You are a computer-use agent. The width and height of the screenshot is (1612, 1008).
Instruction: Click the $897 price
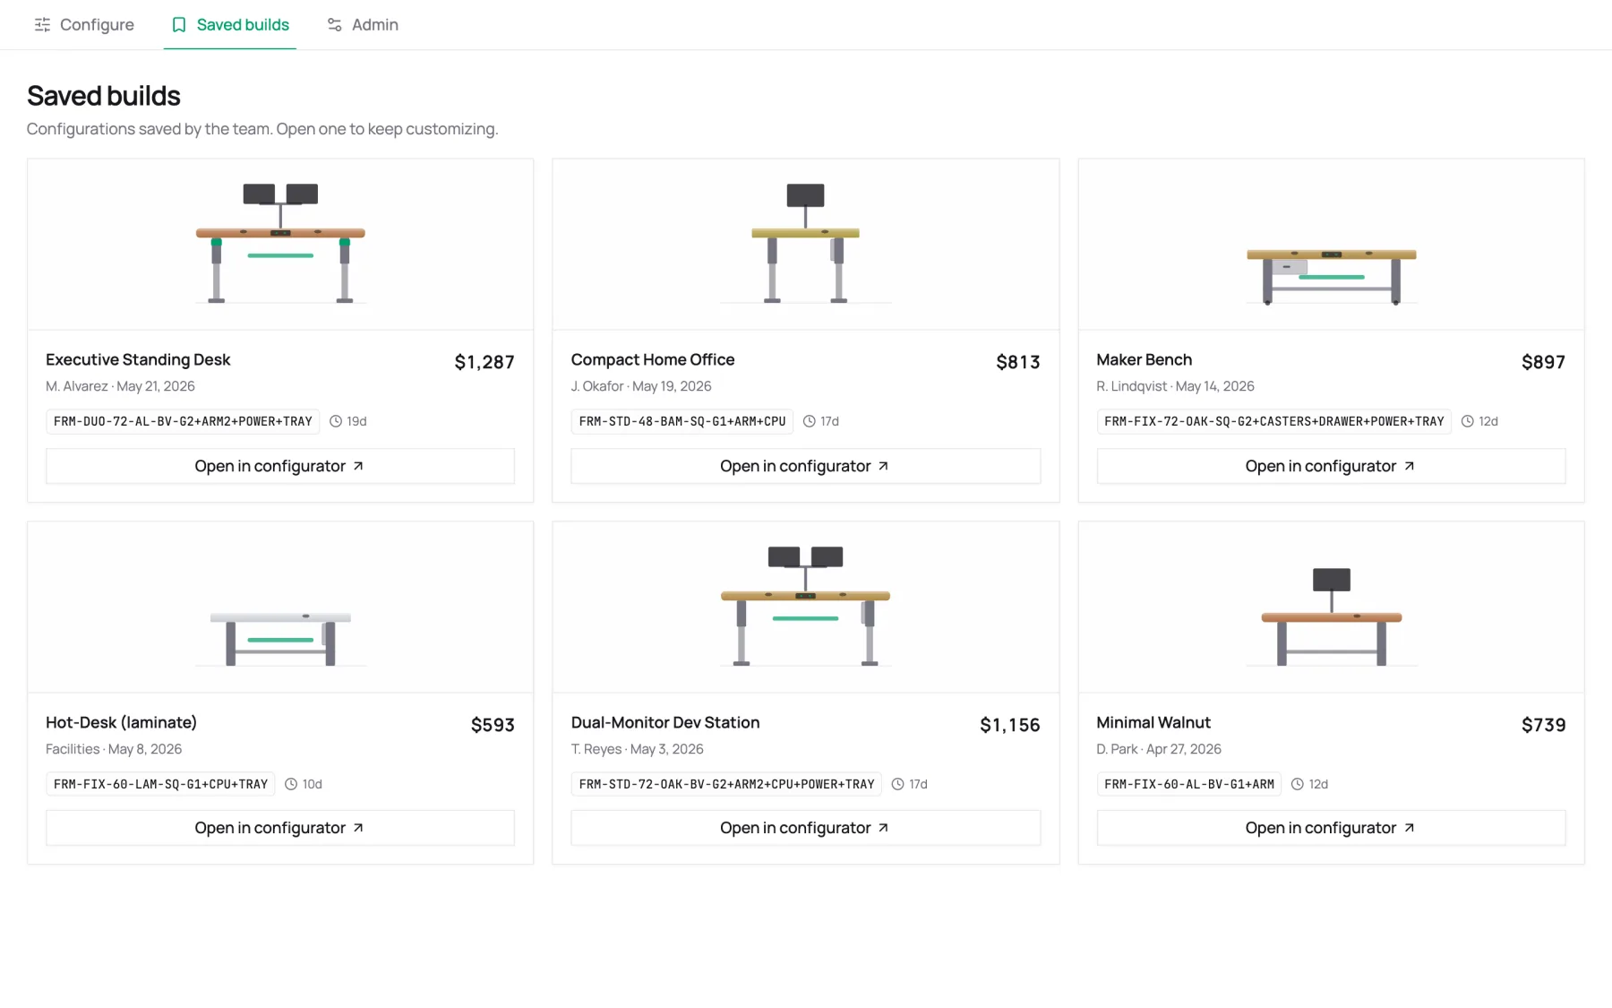tap(1544, 362)
